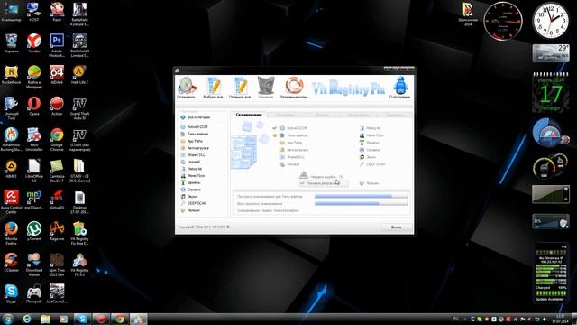Open the AIDA64 desktop shortcut
The image size is (577, 325).
57,75
